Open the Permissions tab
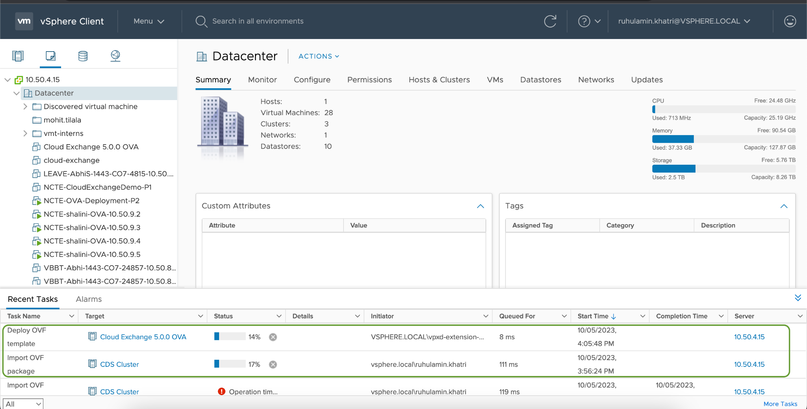Image resolution: width=807 pixels, height=409 pixels. click(x=370, y=80)
